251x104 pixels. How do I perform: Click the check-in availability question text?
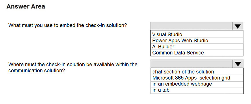(73, 68)
